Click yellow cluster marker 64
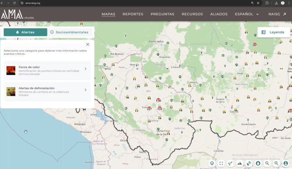Screen dimensions: 292x169 [270, 101]
